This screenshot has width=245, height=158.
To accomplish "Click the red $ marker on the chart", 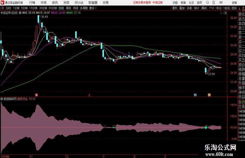I will (x=89, y=95).
